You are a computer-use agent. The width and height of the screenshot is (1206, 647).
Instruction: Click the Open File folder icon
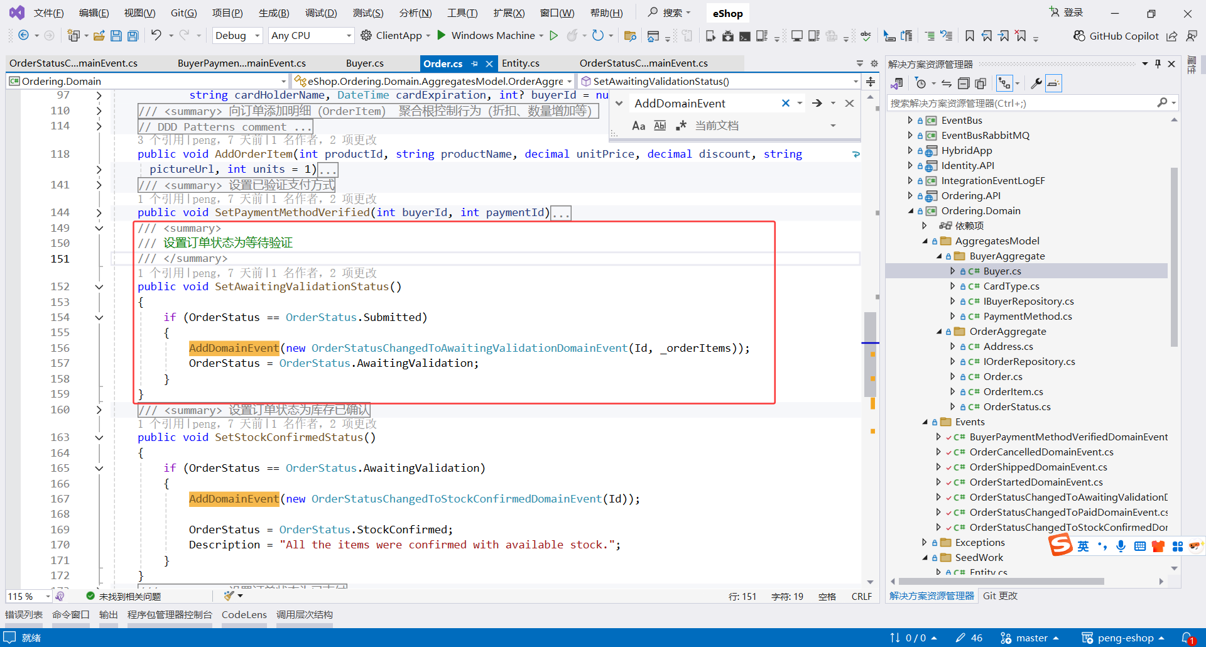tap(99, 36)
